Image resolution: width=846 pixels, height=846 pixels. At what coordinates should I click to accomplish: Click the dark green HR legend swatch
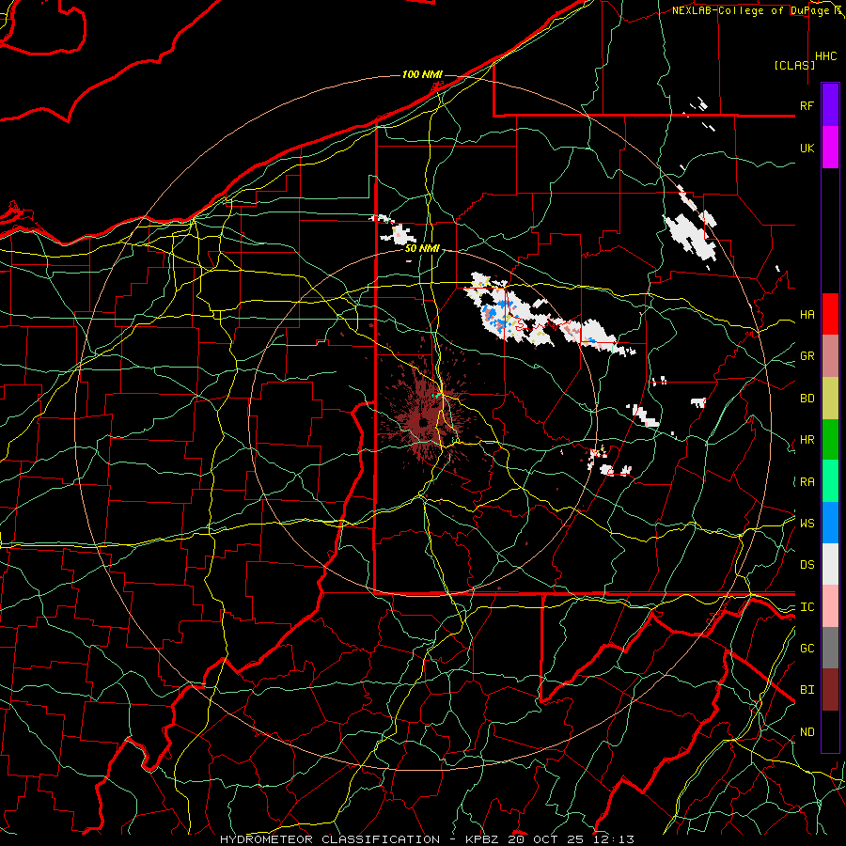click(830, 440)
